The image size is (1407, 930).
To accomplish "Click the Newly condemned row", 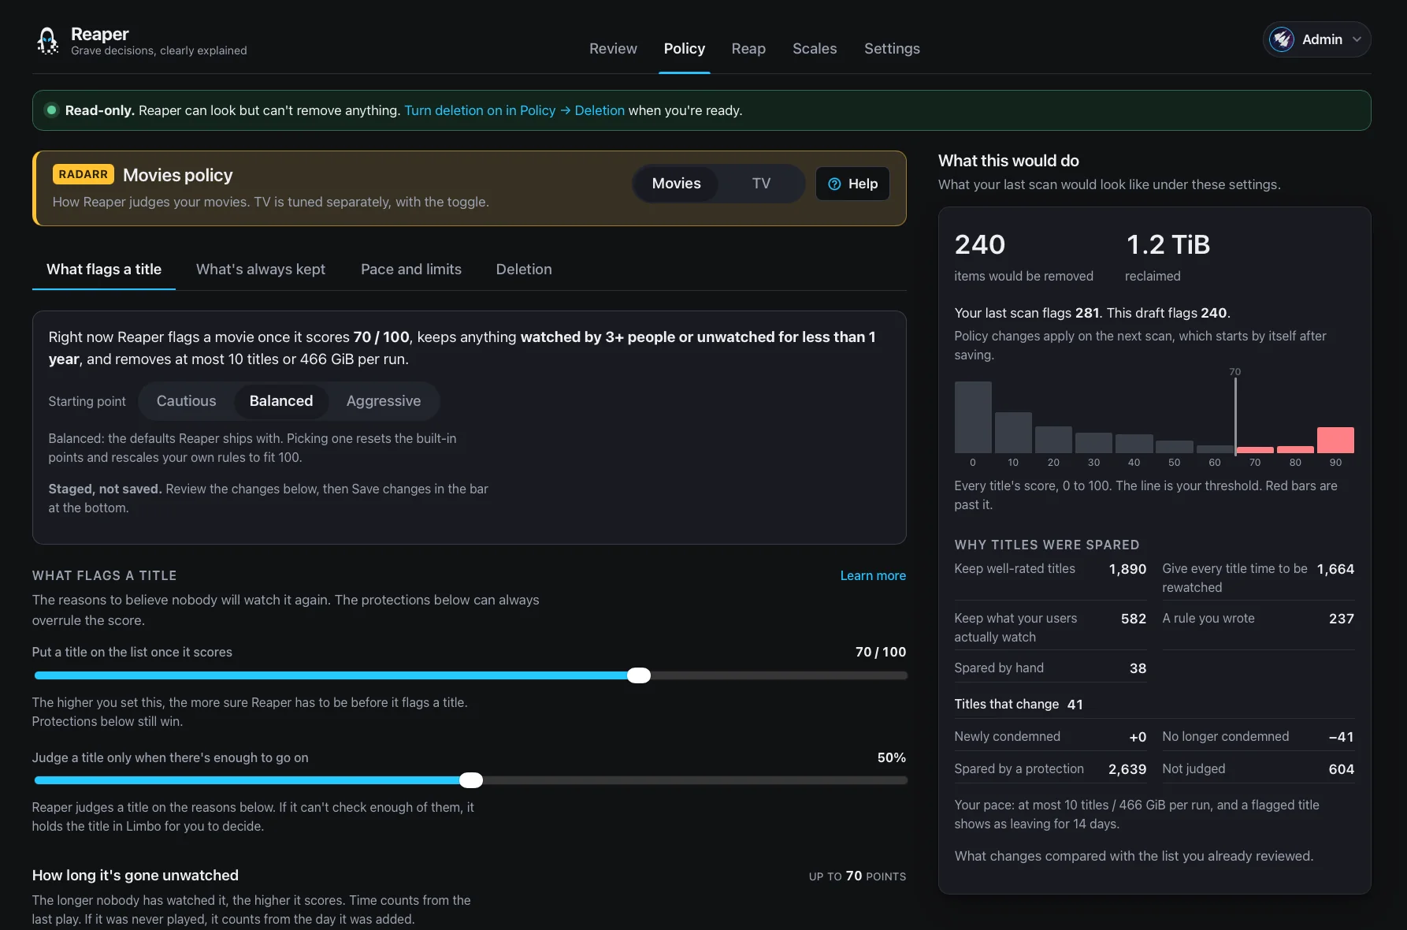I will pyautogui.click(x=1050, y=737).
